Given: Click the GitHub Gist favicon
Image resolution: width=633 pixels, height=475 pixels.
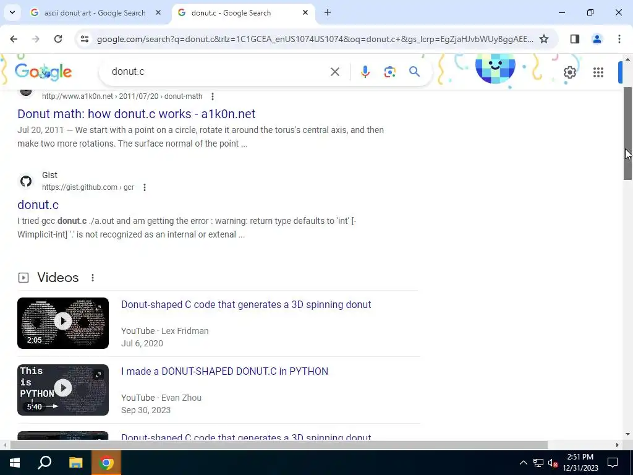Looking at the screenshot, I should coord(26,181).
